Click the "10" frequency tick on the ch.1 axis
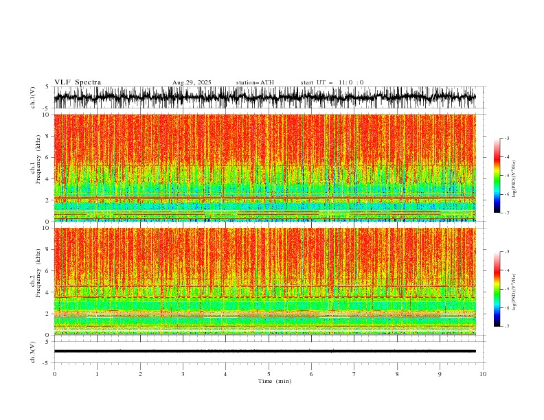Viewport: 544px width, 420px height. pos(46,115)
